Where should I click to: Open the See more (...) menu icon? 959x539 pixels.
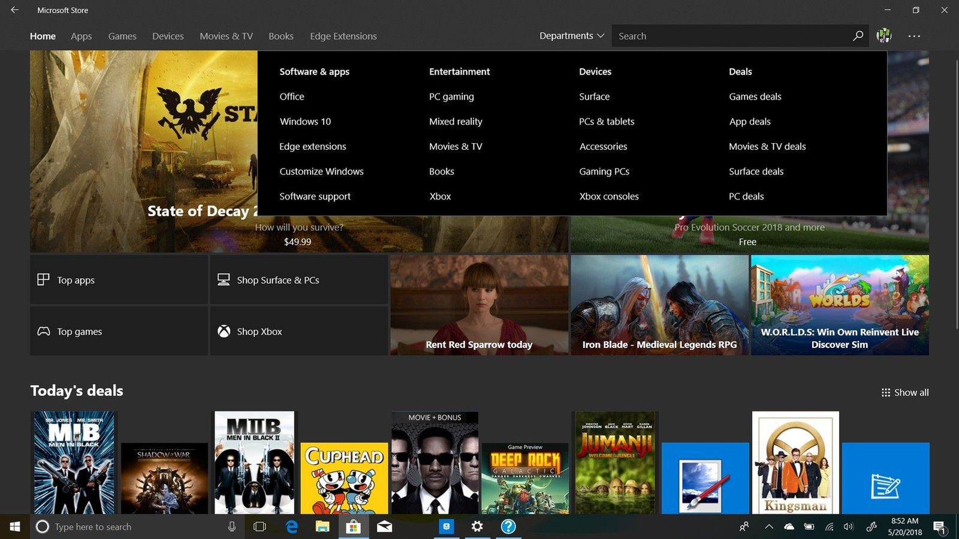coord(913,36)
